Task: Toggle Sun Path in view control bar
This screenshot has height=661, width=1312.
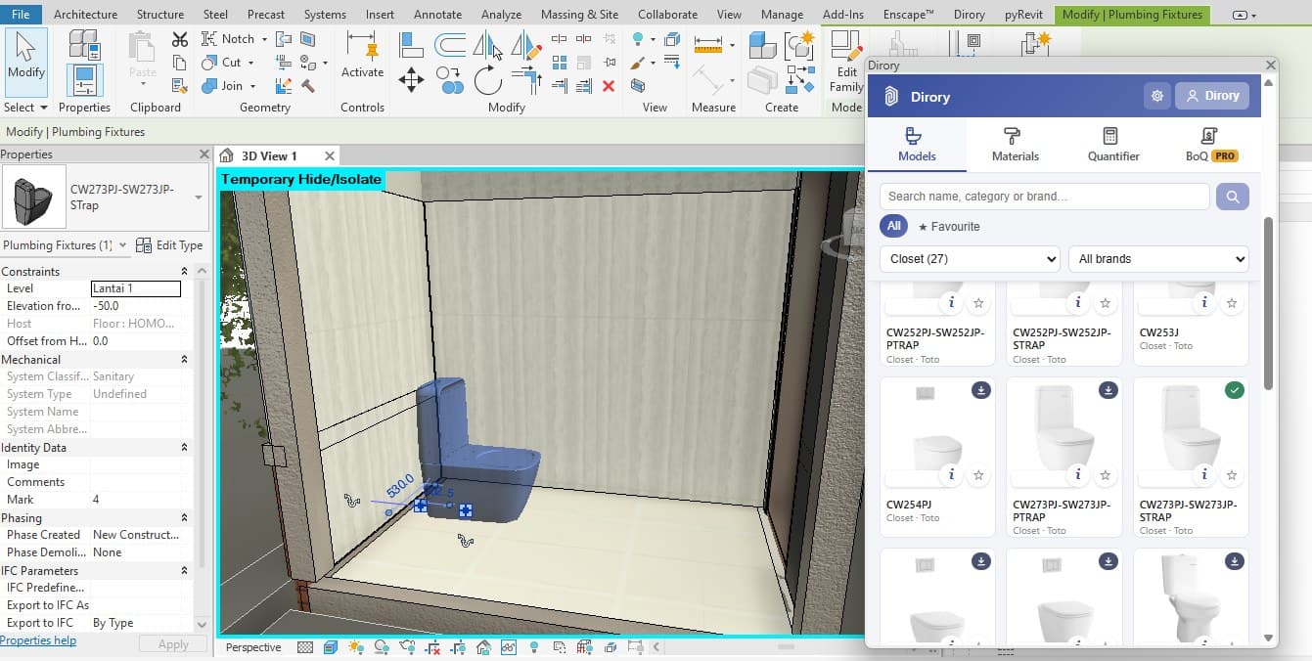Action: point(355,647)
